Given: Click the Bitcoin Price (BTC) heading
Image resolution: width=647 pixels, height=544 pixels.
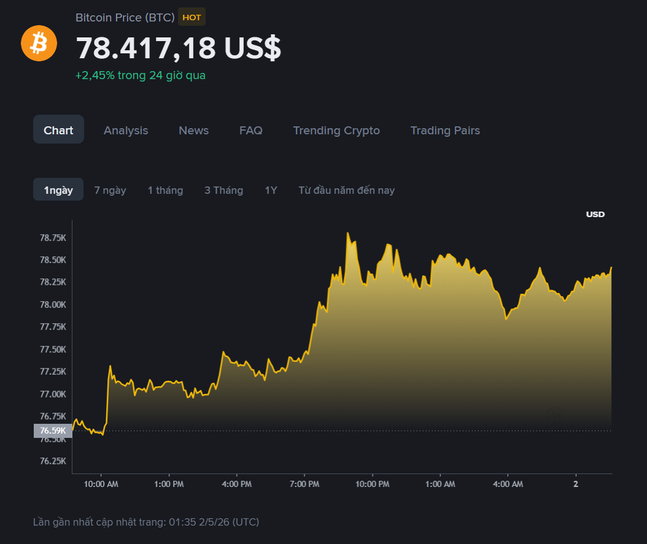Looking at the screenshot, I should 125,17.
